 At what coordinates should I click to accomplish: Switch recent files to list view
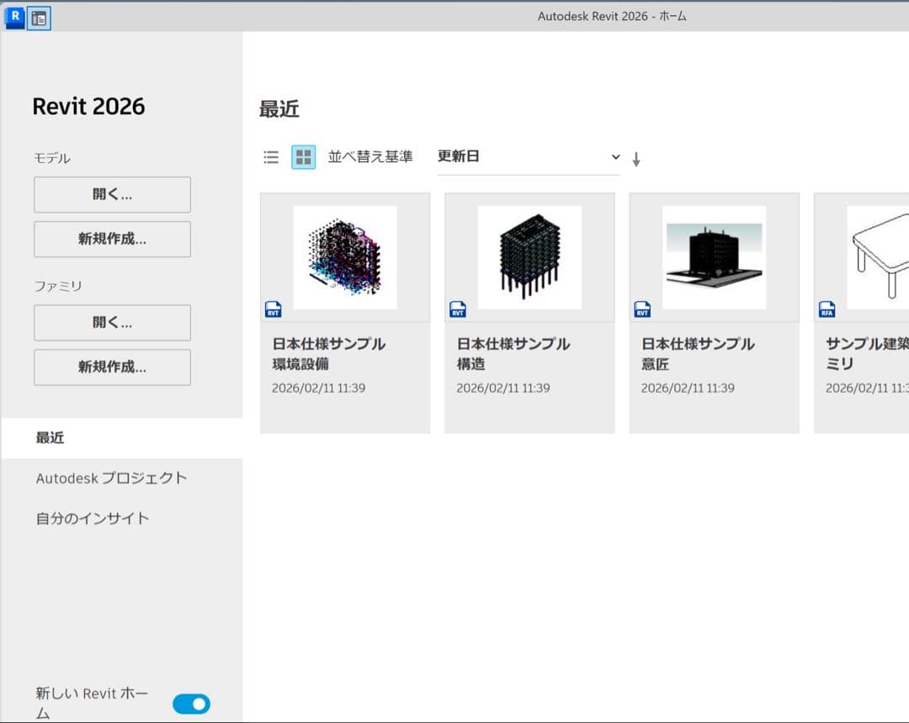coord(270,156)
